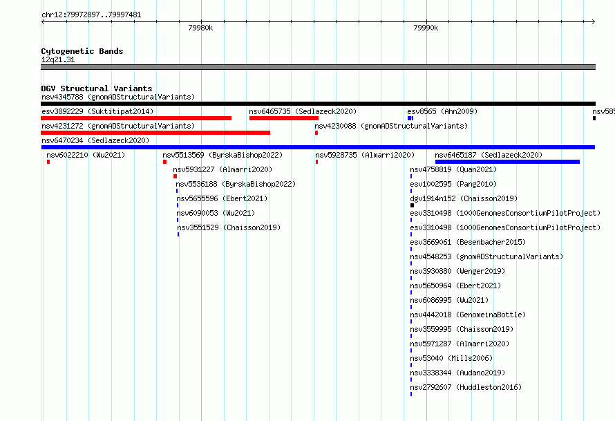Click the blue bar under nsv6465187
Viewport: 615px width, 421px height.
click(507, 162)
